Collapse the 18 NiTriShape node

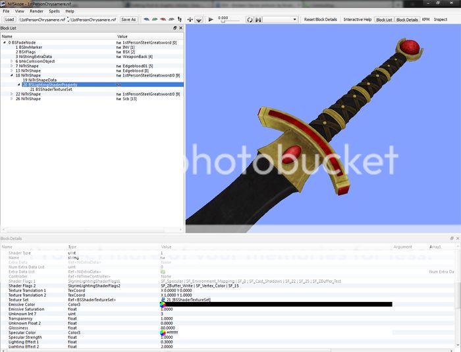point(12,75)
